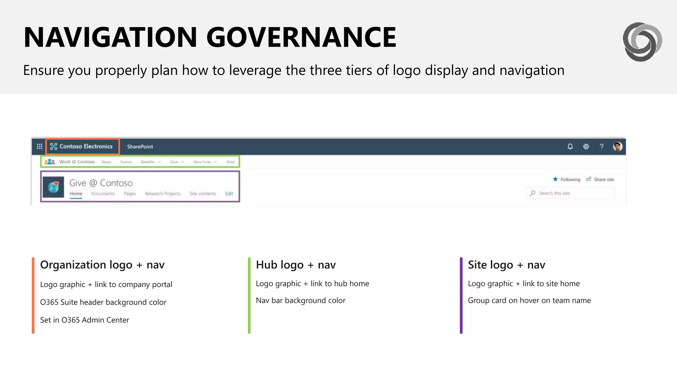The height and width of the screenshot is (381, 677).
Task: Click the Following star icon
Action: pos(555,179)
